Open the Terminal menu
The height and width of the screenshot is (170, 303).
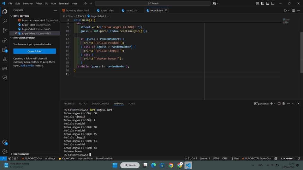pos(63,3)
